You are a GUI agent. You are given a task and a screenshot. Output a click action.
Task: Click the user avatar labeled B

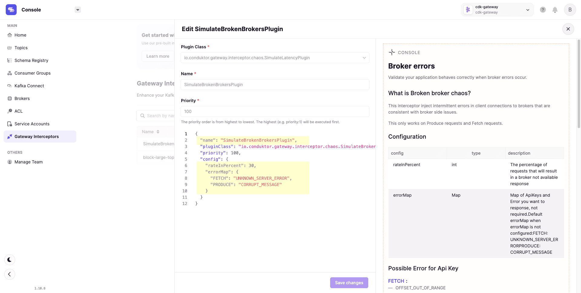[570, 10]
